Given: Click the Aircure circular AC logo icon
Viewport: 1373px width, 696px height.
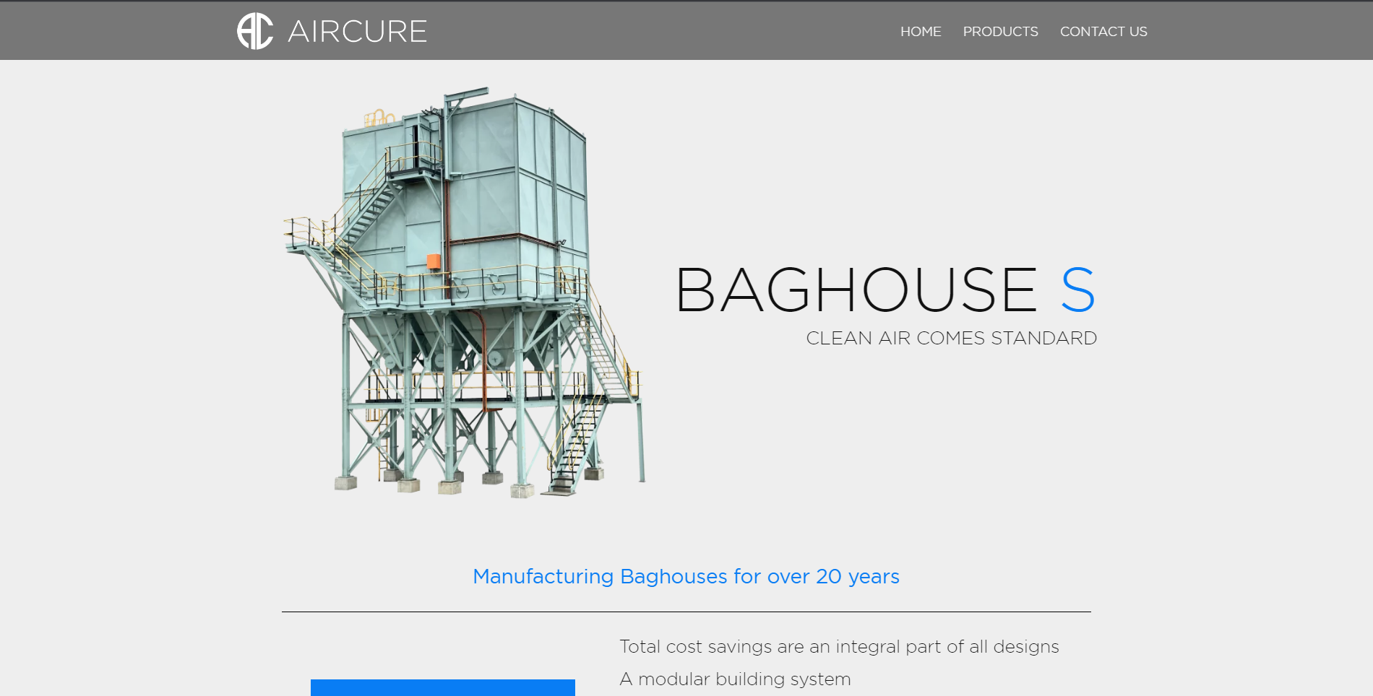Looking at the screenshot, I should (255, 31).
